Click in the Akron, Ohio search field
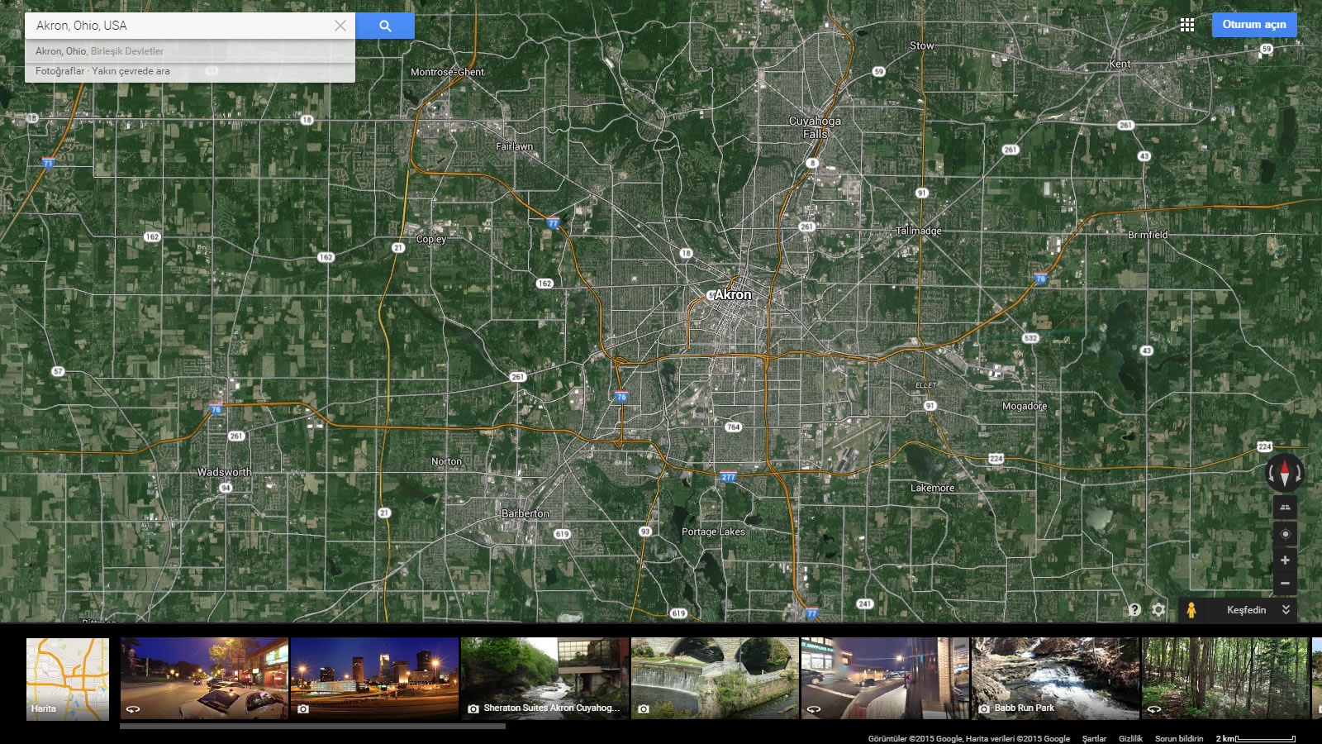The height and width of the screenshot is (744, 1322). (182, 26)
